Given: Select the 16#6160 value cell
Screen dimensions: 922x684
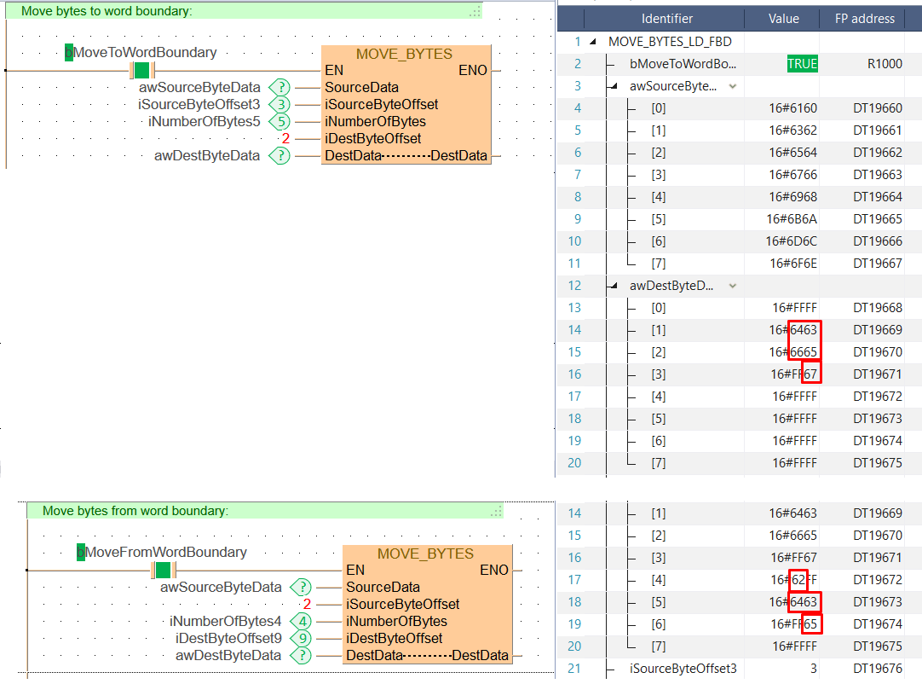Looking at the screenshot, I should pos(792,108).
